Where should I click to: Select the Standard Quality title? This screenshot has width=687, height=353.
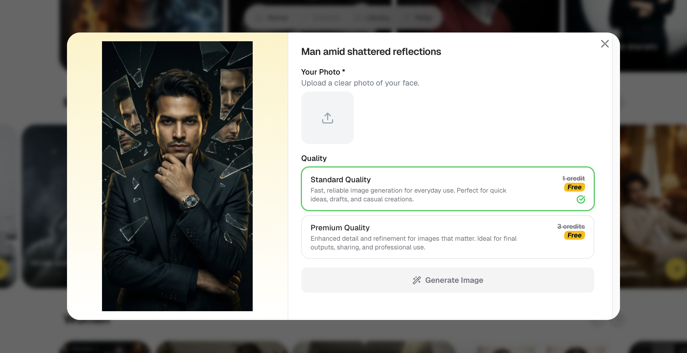[x=340, y=180]
